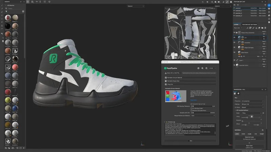
Task: Enable the Remove Occluded Parts checkbox
Action: (192, 110)
